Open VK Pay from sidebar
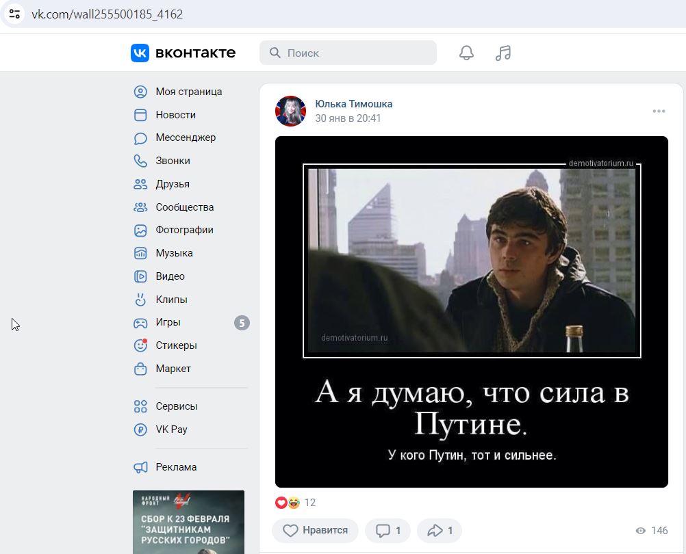686x554 pixels. click(x=171, y=430)
